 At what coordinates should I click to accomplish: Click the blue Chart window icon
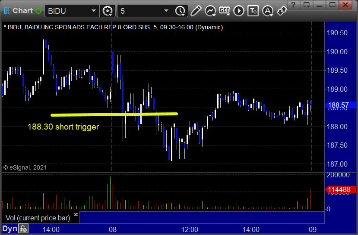(7, 11)
